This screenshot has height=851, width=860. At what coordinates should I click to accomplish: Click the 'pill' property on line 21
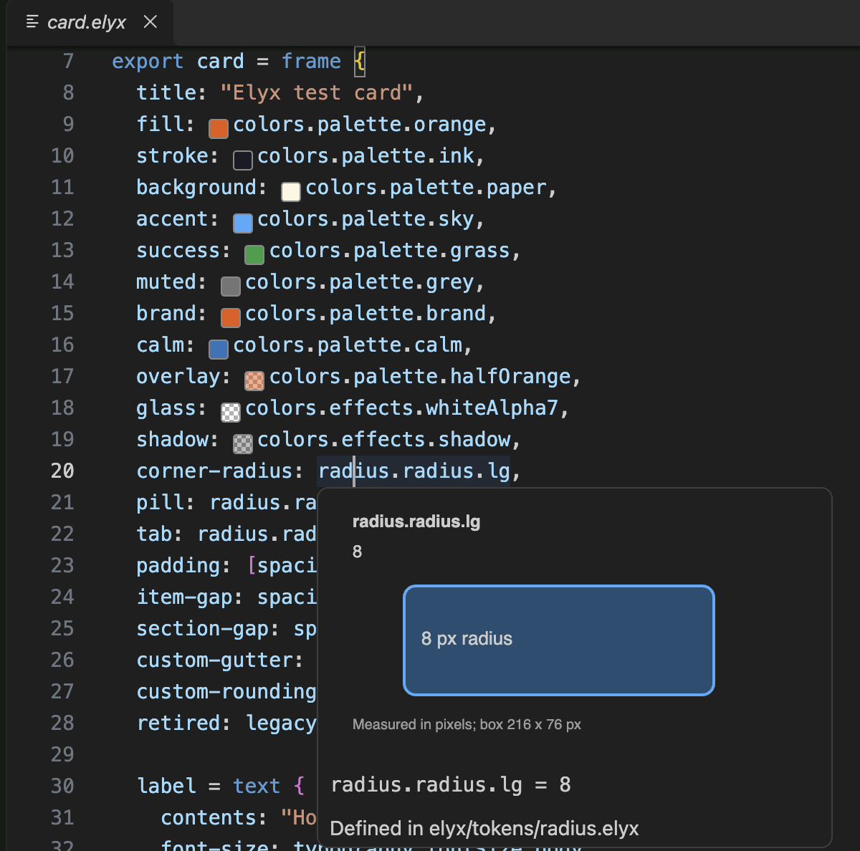pyautogui.click(x=161, y=502)
